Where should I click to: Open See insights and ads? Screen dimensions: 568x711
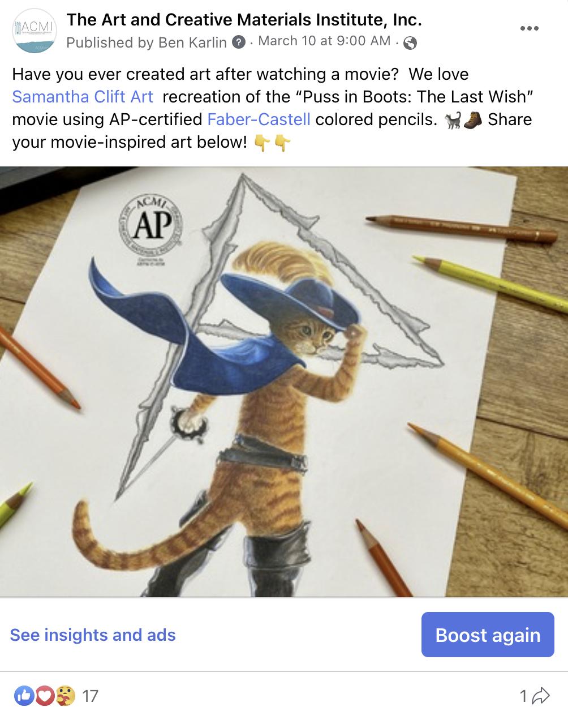[93, 635]
